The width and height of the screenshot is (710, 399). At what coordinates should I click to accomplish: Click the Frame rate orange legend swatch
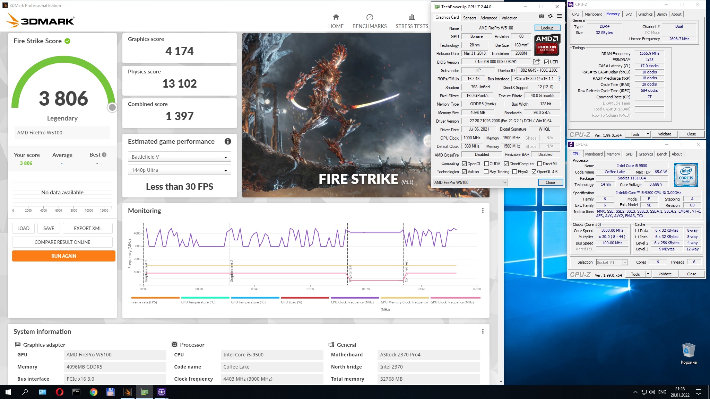tap(155, 298)
